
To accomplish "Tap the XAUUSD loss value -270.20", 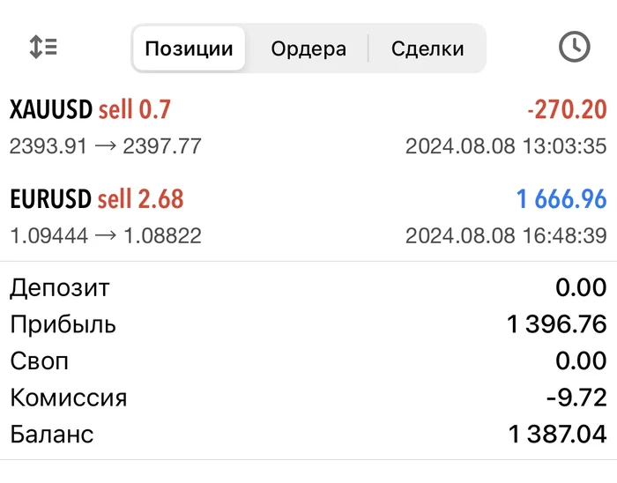I will pos(567,110).
